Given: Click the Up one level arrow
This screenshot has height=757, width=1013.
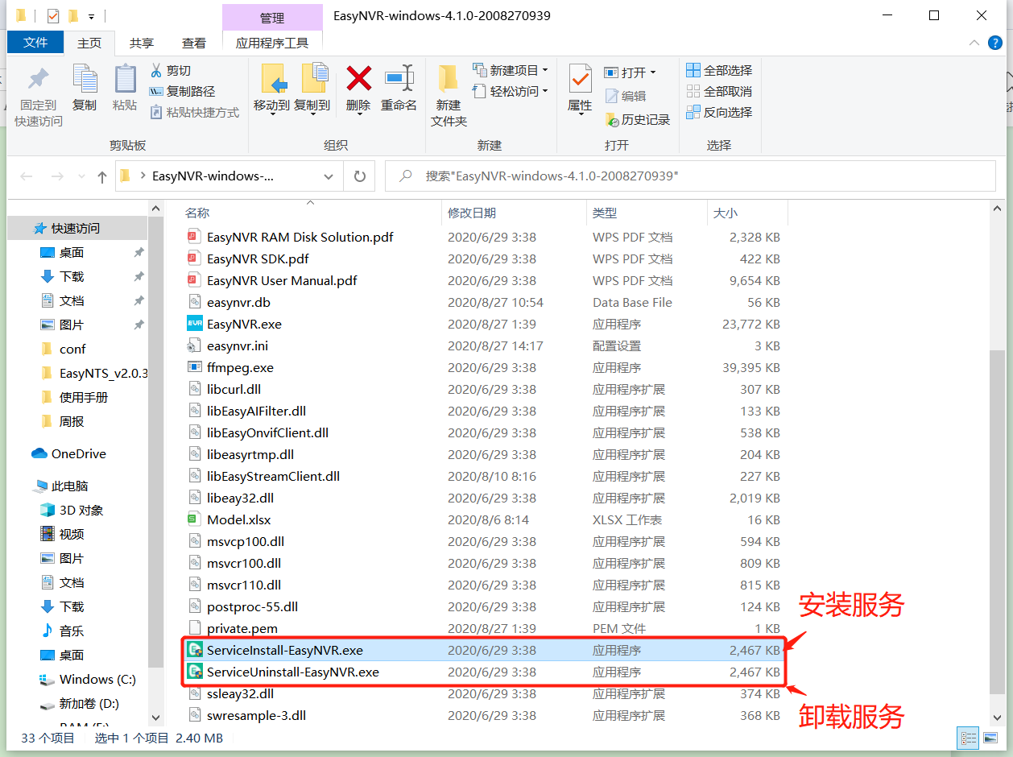Looking at the screenshot, I should point(101,177).
